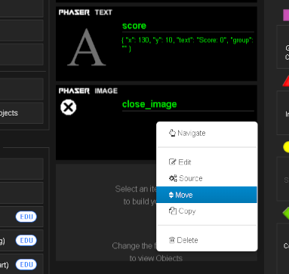Screen dimensions: 289x274
Task: Select the close_image object name
Action: pos(149,104)
